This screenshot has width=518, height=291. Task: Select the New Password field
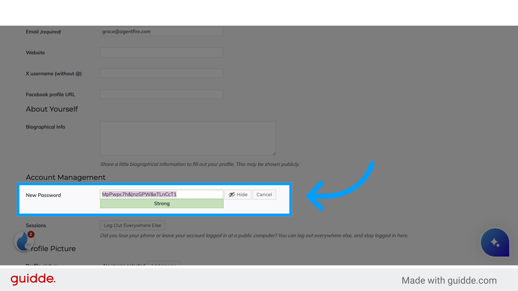click(x=161, y=194)
